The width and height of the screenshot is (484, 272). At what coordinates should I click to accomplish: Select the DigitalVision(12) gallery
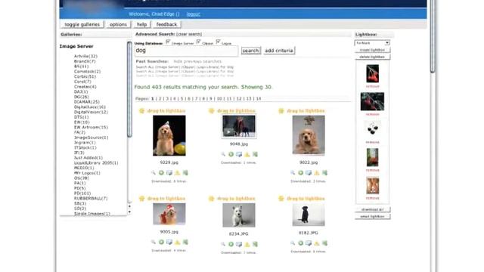91,112
